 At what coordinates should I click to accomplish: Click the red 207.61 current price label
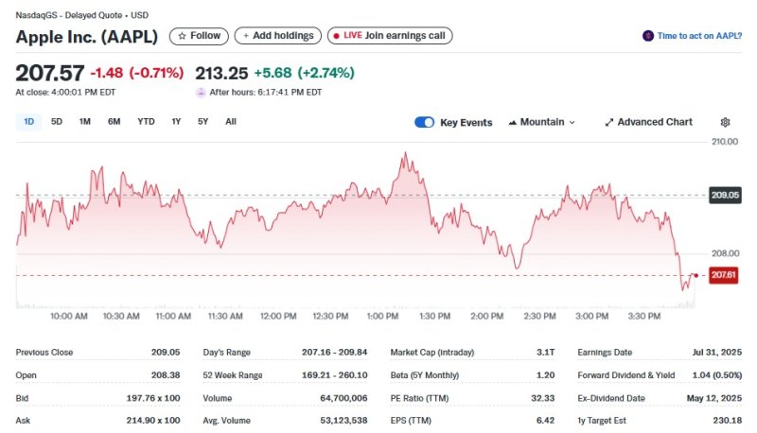coord(723,275)
